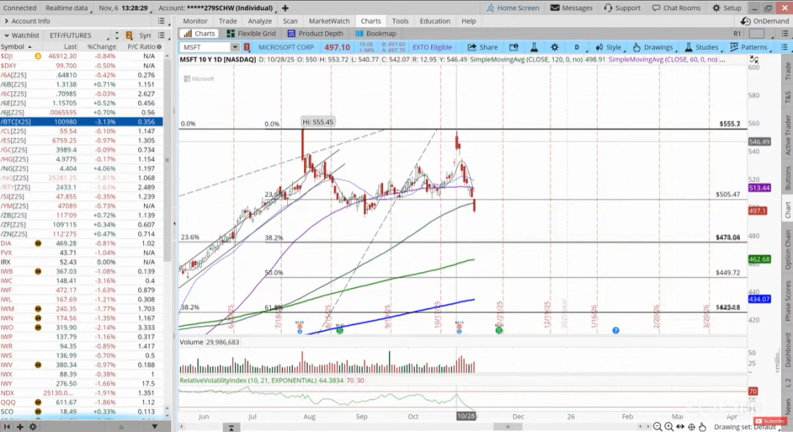Image resolution: width=793 pixels, height=432 pixels.
Task: Open the Setup gear menu
Action: point(727,7)
